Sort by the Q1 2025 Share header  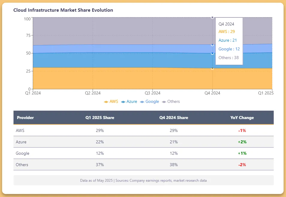100,118
